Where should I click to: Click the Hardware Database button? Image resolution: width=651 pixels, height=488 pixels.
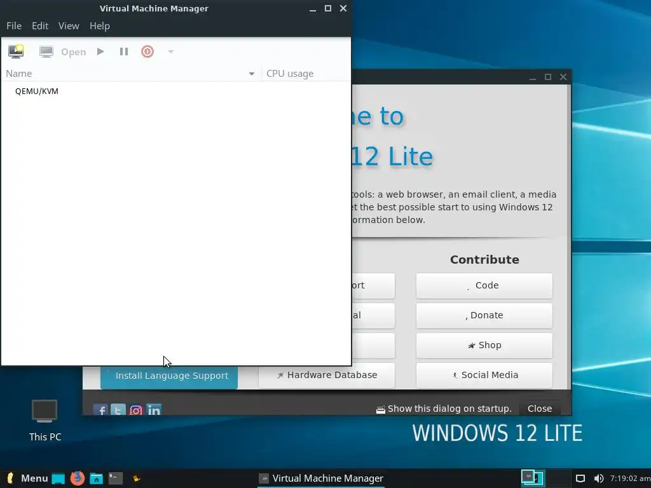tap(326, 376)
